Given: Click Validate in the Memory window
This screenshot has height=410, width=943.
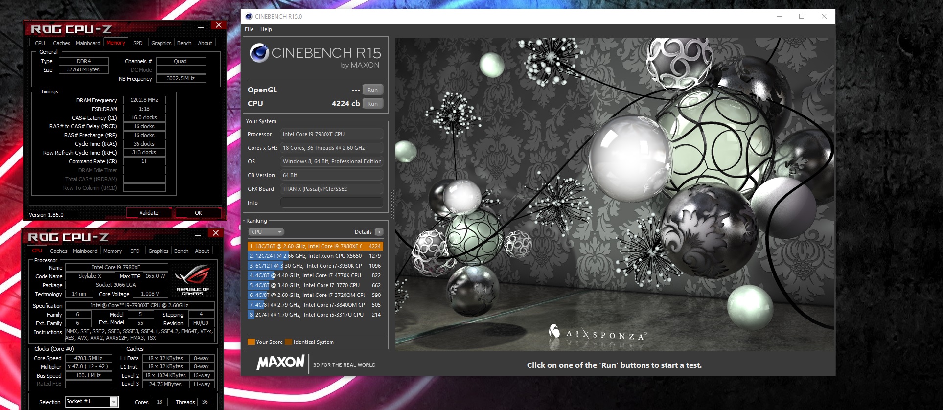Looking at the screenshot, I should 149,213.
